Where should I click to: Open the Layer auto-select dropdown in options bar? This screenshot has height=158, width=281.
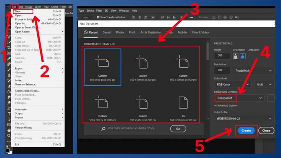point(87,17)
